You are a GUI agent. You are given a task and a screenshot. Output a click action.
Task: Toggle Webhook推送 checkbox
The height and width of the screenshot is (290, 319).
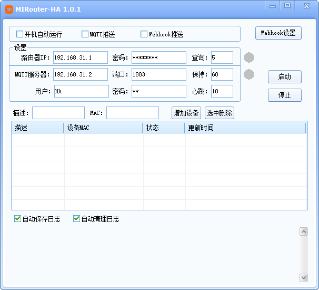(144, 34)
